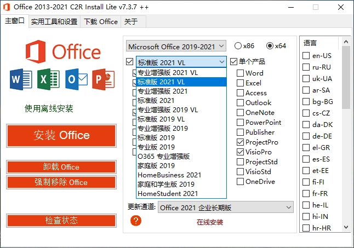Viewport: 354px width, 248px height.
Task: Open help with the question mark icon
Action: [x=136, y=221]
